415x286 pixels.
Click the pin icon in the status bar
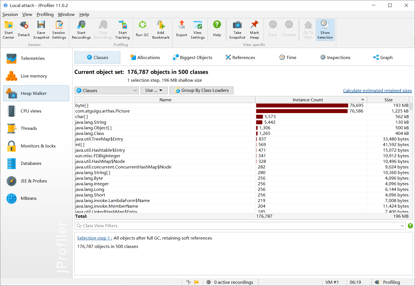tap(188, 282)
